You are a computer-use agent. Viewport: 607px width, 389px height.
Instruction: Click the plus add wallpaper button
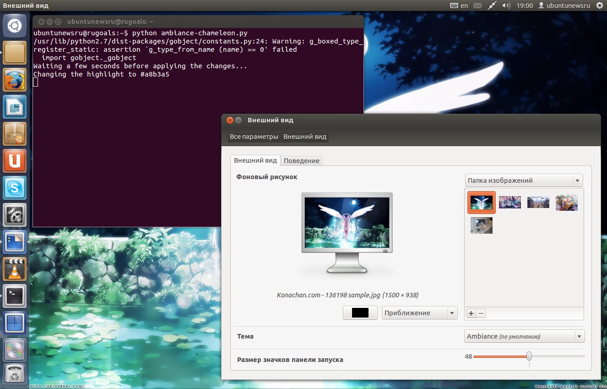tap(471, 313)
